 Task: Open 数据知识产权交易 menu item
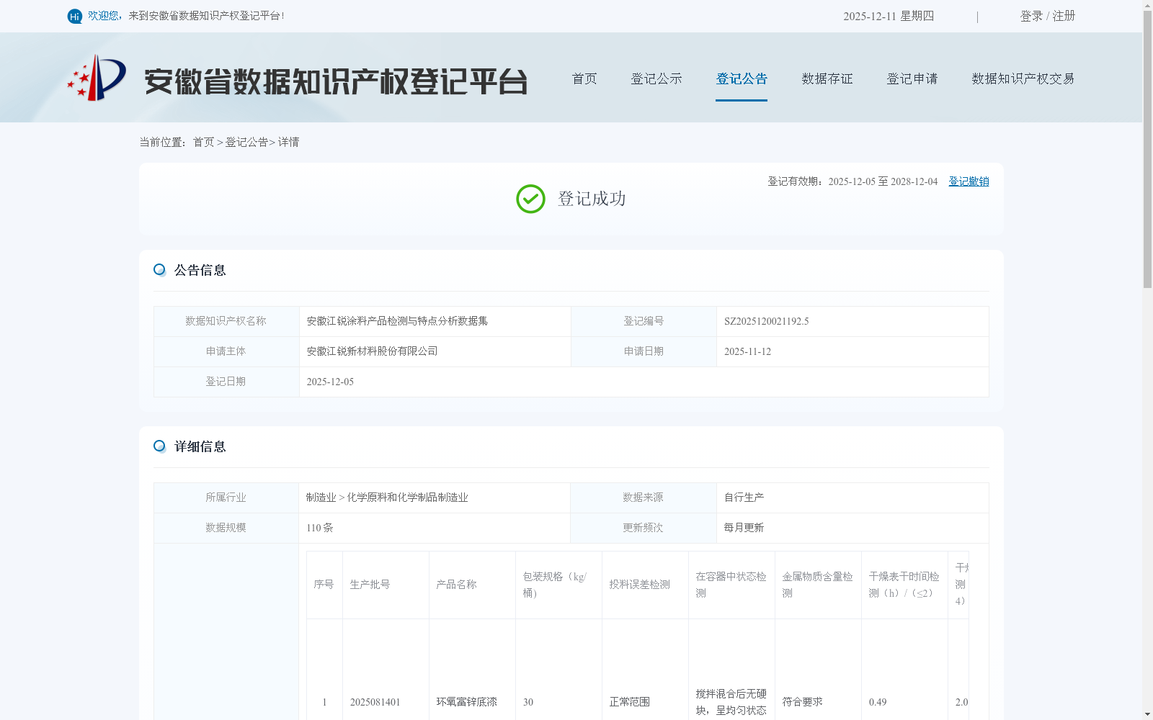[1023, 78]
